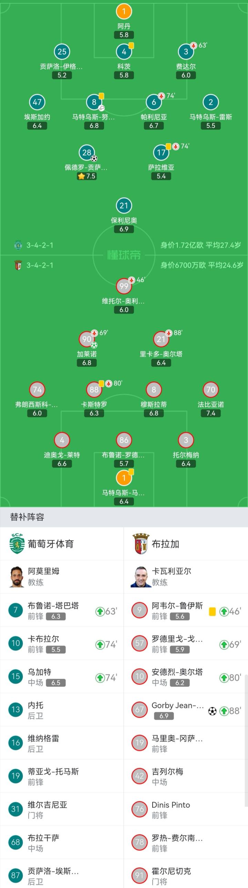The width and height of the screenshot is (248, 888).
Task: Open 加莱诺 number 90 player icon
Action: point(87,339)
